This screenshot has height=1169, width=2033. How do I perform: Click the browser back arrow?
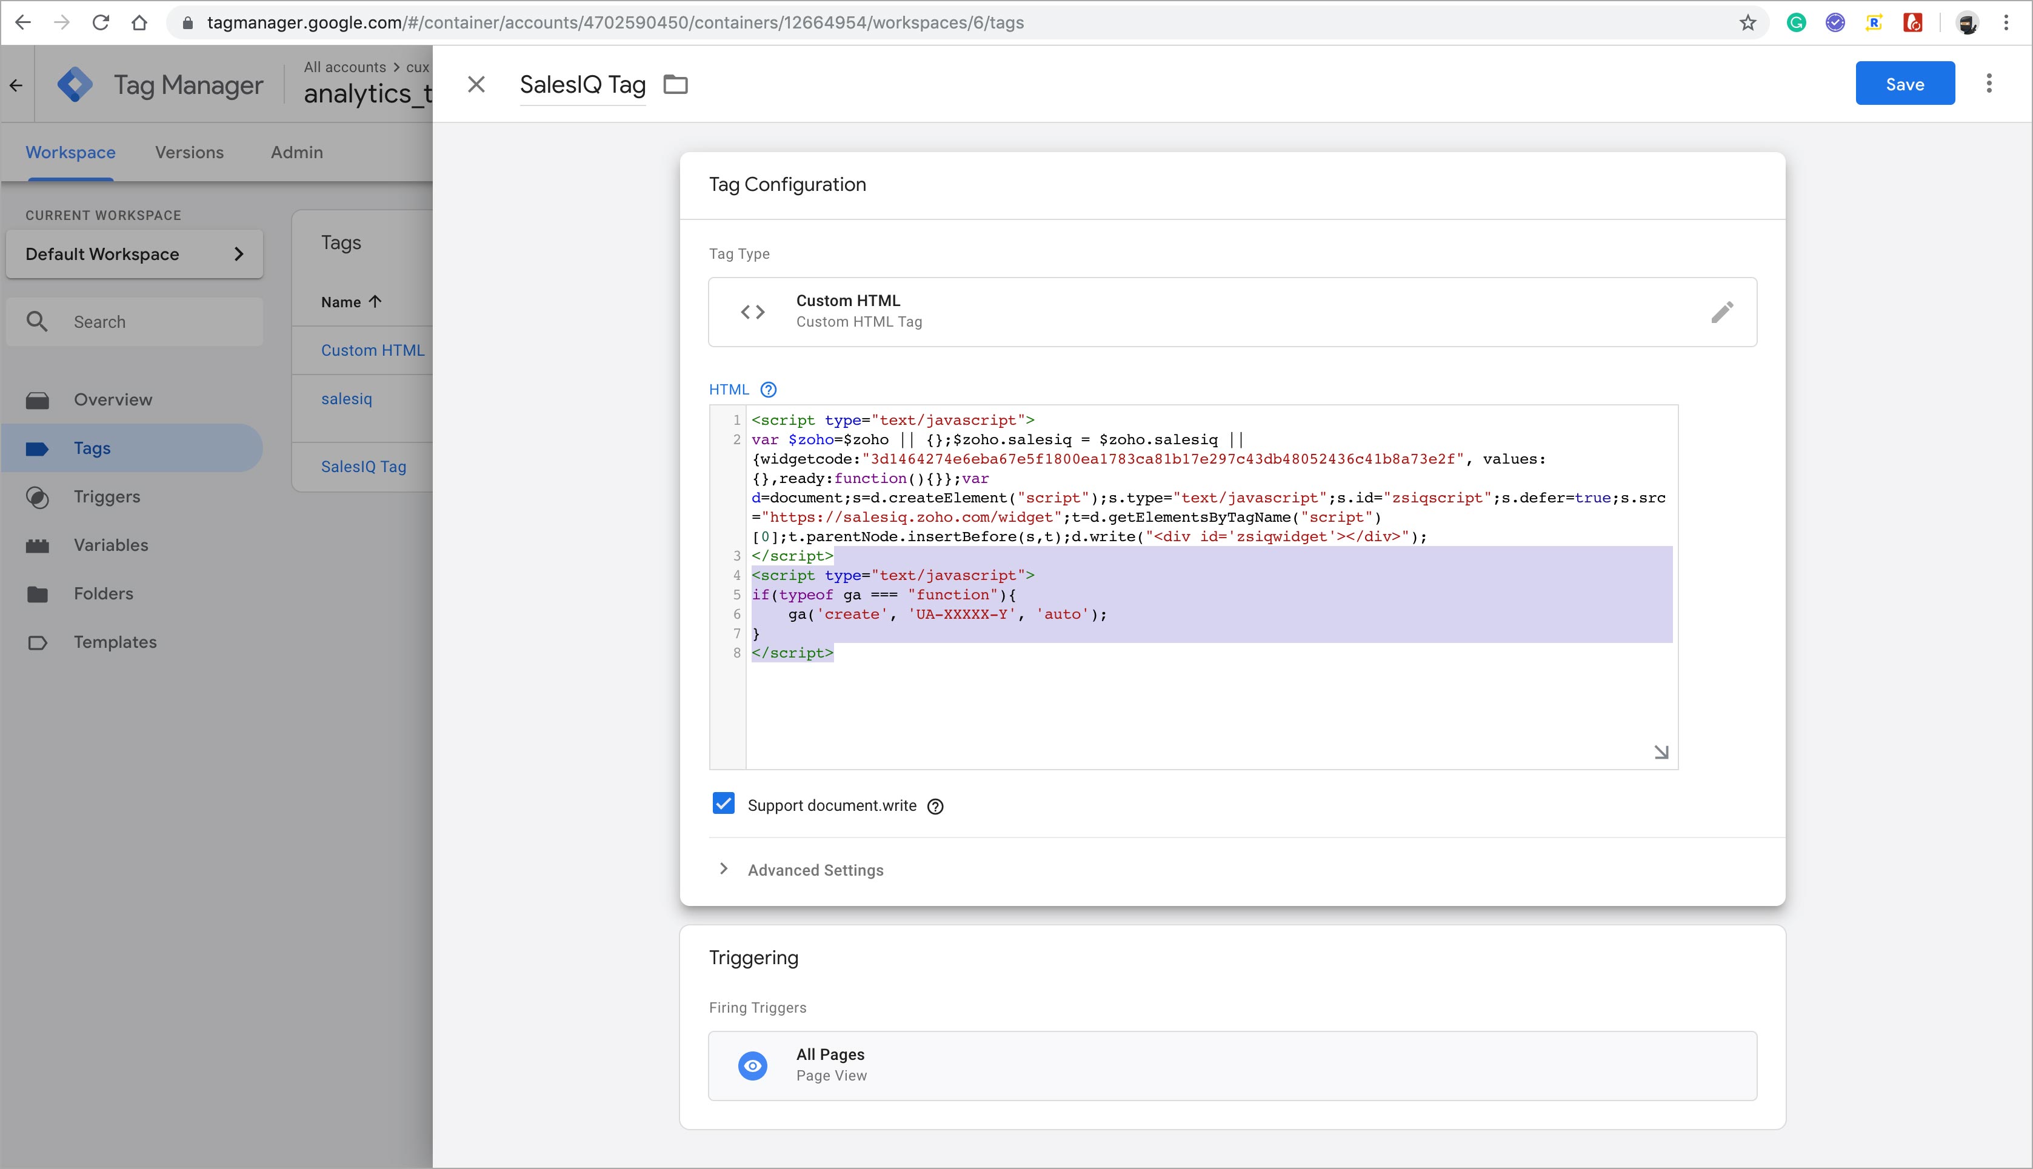pos(23,22)
